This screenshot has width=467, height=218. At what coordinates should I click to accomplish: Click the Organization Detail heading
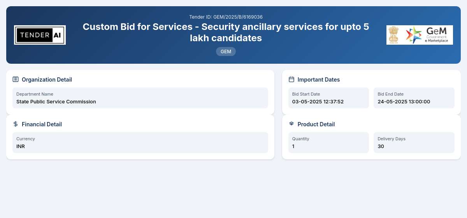(x=47, y=80)
